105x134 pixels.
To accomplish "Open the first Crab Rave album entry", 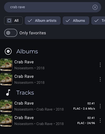I will pos(52,65).
